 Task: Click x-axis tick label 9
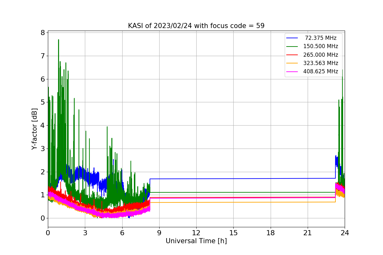tap(159, 233)
